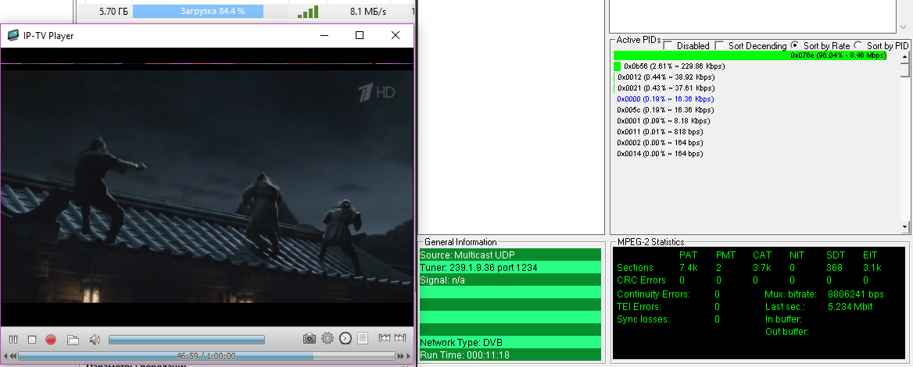Viewport: 913px width, 367px height.
Task: Minimize the IP-TV Player window
Action: [324, 35]
